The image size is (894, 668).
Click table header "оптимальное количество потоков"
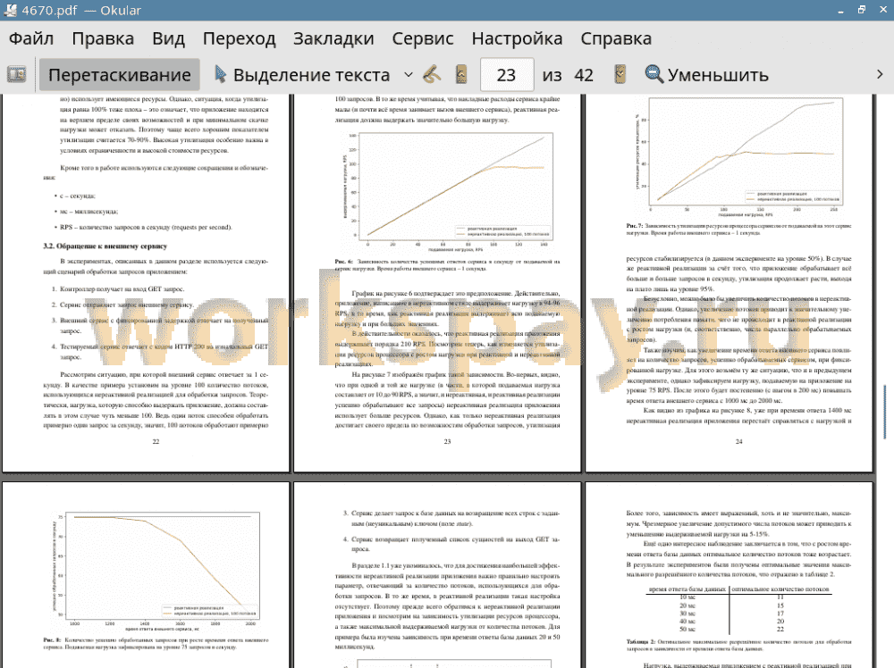pos(780,589)
